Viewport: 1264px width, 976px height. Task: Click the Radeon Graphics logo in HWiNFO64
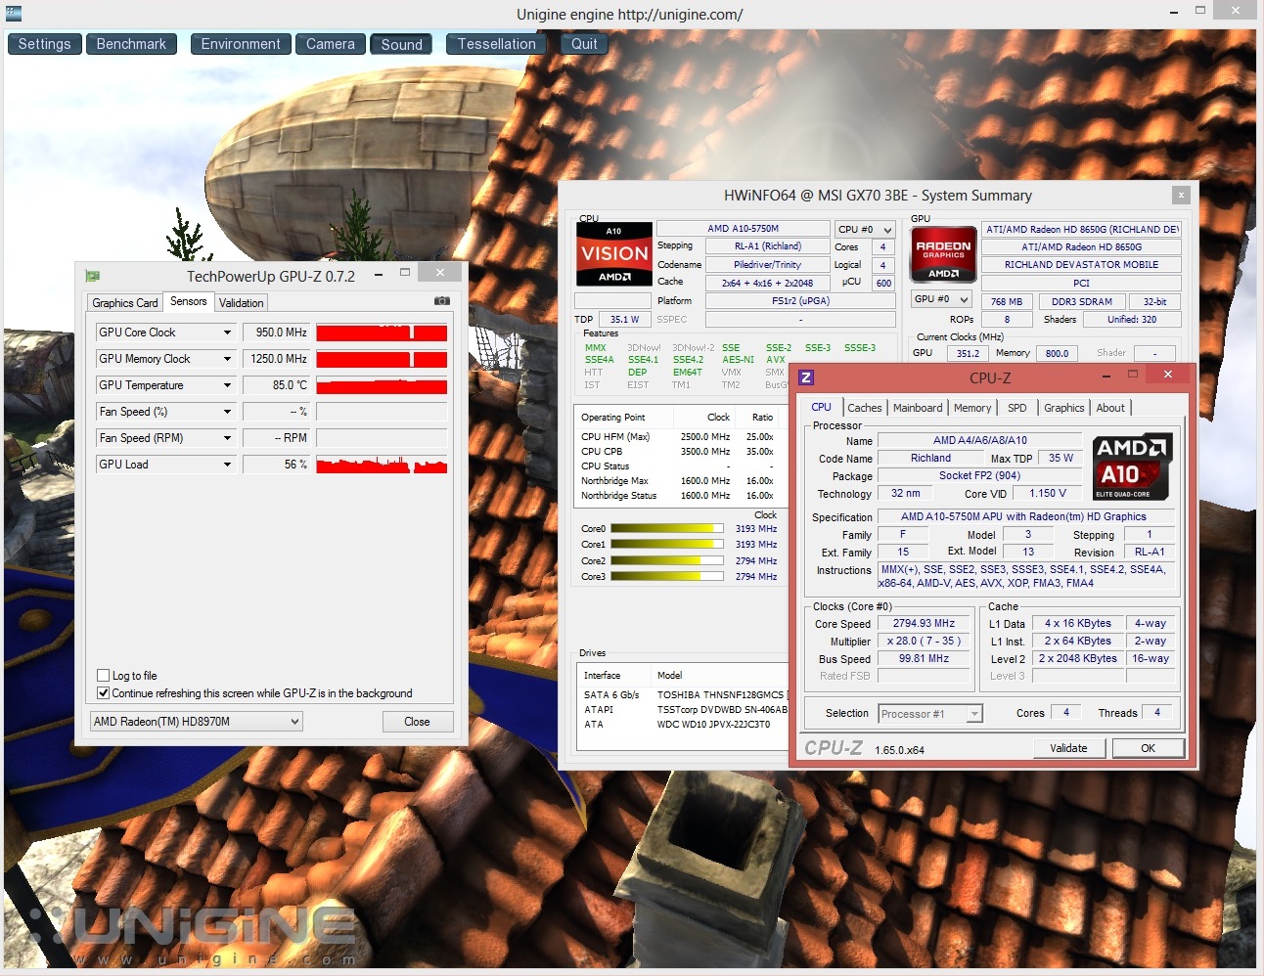tap(943, 254)
